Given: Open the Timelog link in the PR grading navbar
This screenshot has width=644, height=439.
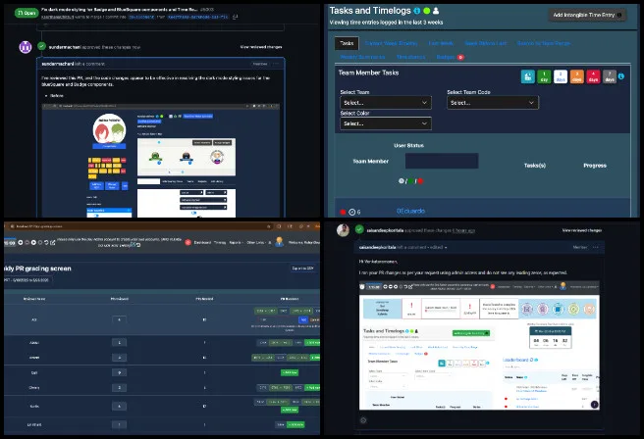Looking at the screenshot, I should point(220,242).
